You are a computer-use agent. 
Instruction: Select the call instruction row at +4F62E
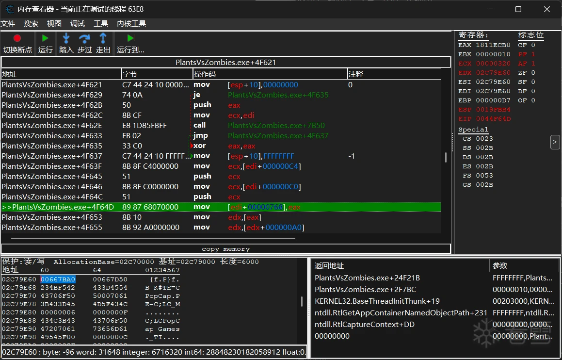221,126
